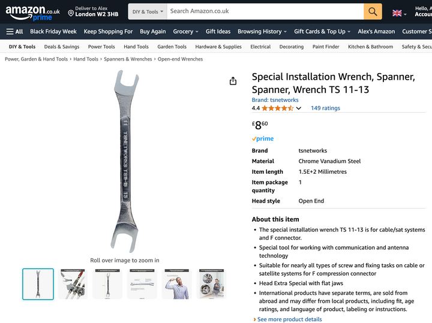Image resolution: width=432 pixels, height=323 pixels.
Task: Open the ratings breakdown chevron
Action: point(298,108)
